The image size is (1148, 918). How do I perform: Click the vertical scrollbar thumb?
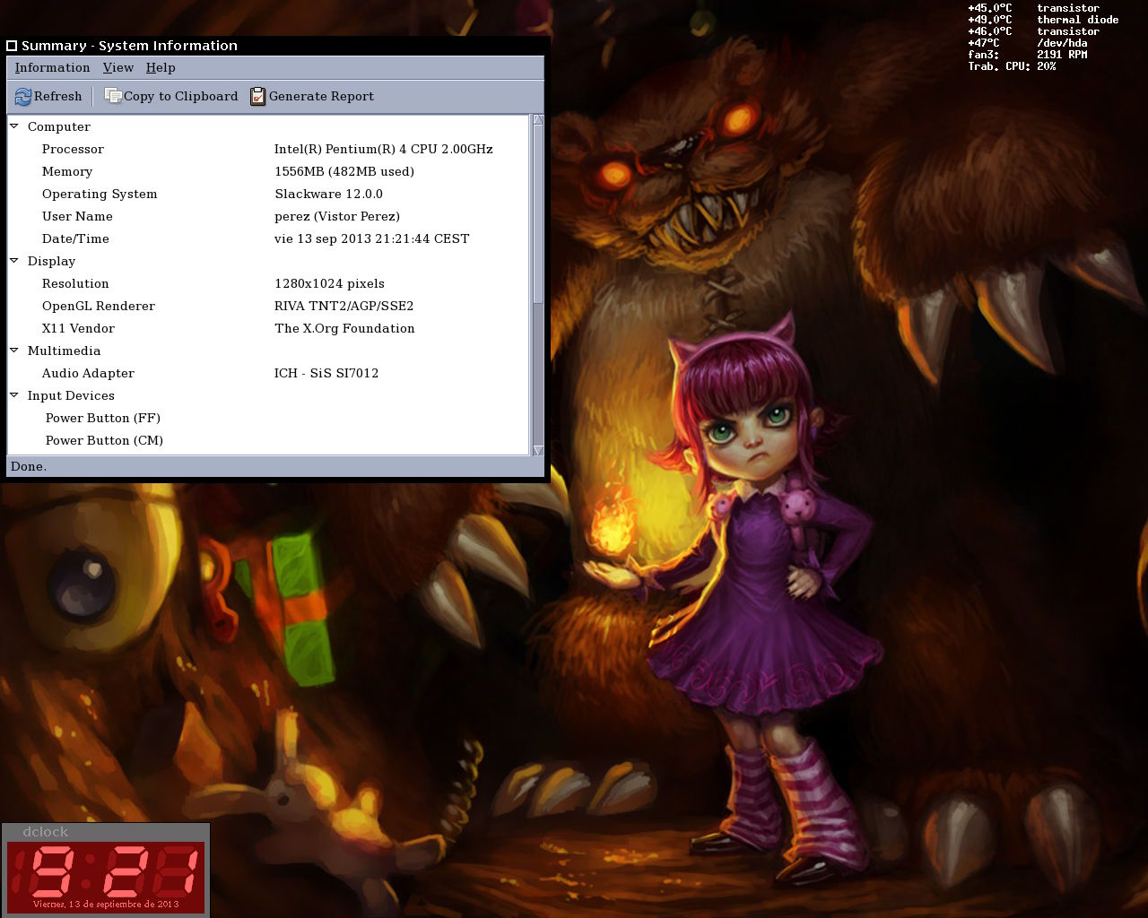(538, 215)
